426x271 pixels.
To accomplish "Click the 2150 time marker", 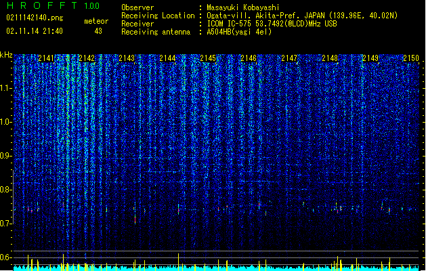I will pos(411,58).
